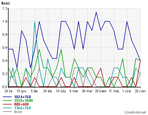Select the blue 1024×768 legend line swatch

click(7, 97)
